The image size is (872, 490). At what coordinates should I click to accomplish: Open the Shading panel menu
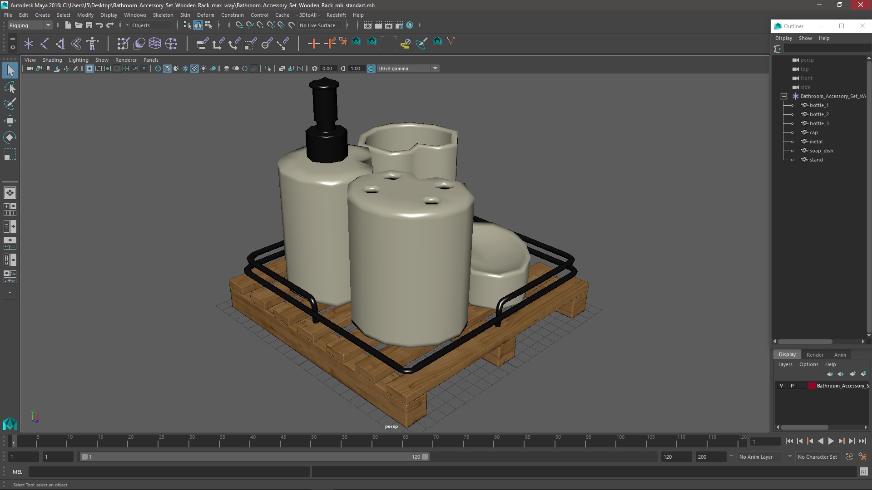coord(52,60)
